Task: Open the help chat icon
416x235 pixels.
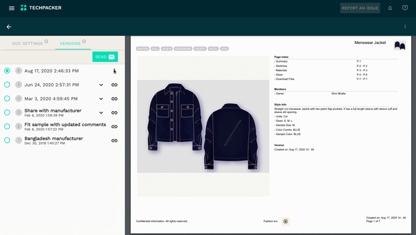Action: tap(405, 8)
